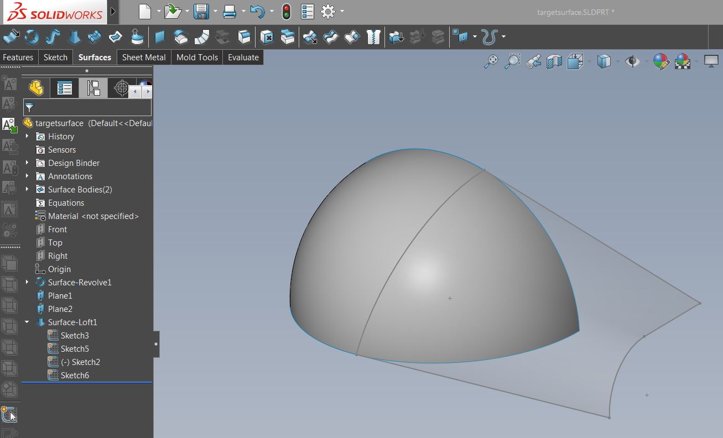Select Plane1 in the feature tree
This screenshot has width=723, height=438.
coord(60,295)
